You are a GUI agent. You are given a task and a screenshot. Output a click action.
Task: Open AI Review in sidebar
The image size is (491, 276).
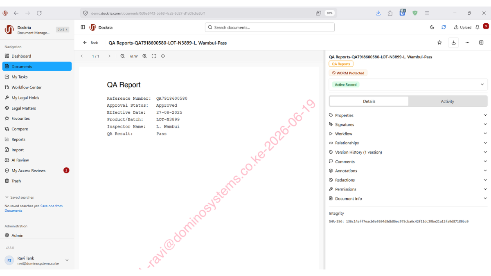coord(37,160)
